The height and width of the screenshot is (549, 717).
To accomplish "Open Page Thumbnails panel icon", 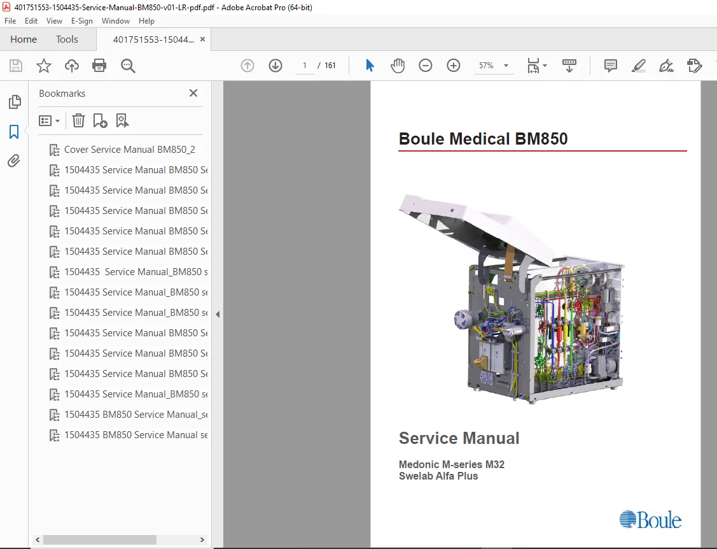I will [x=15, y=102].
